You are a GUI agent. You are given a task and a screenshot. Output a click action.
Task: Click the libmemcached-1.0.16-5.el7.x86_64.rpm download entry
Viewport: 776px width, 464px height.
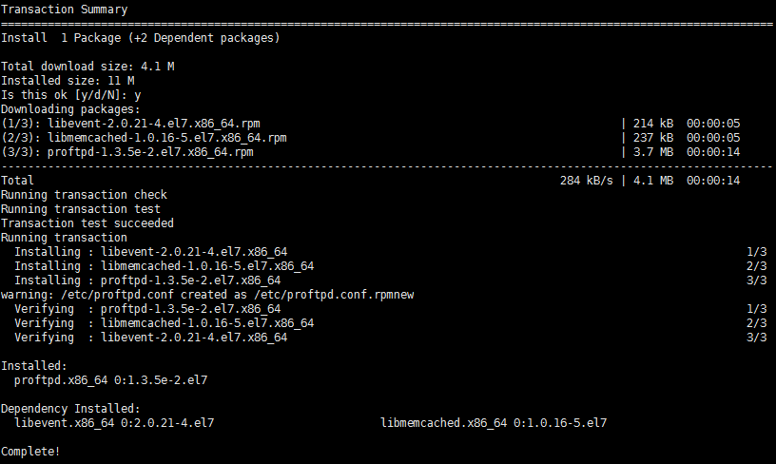[144, 138]
